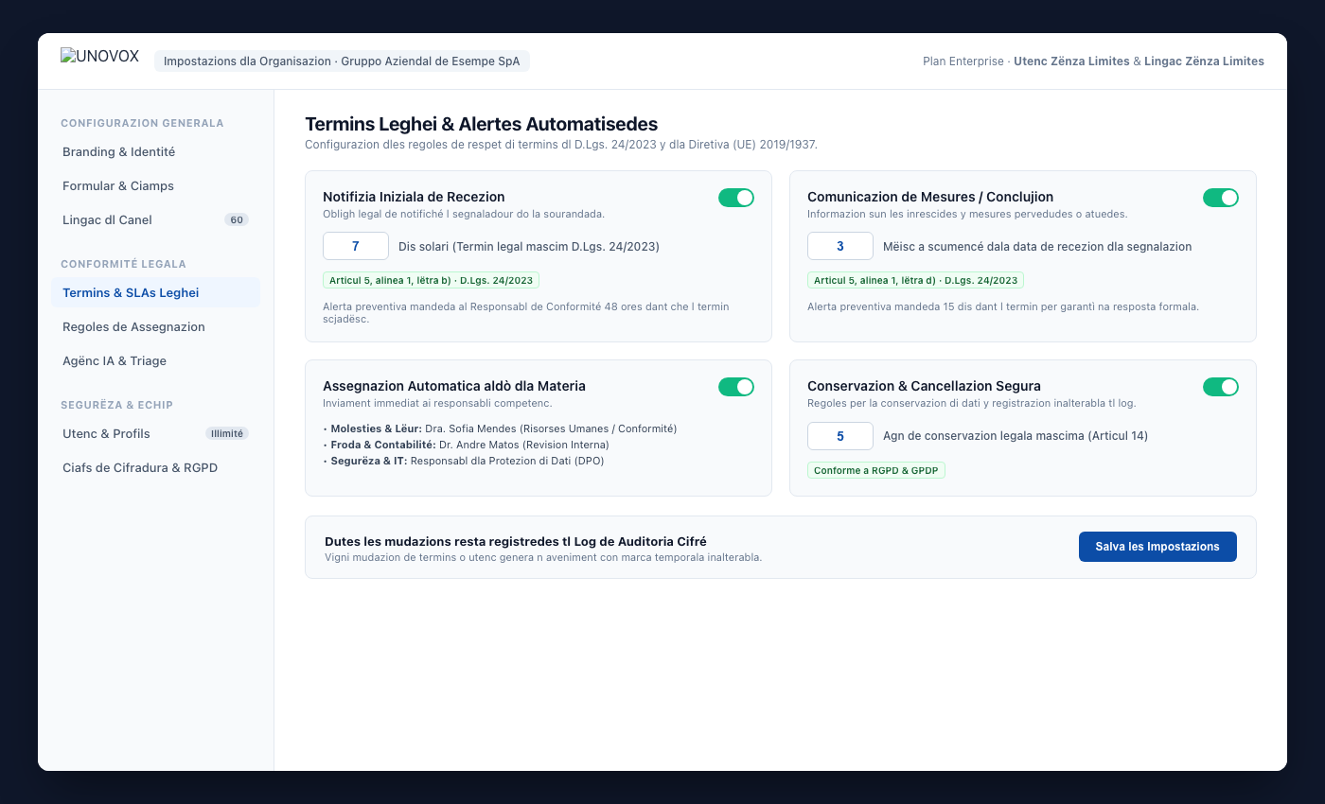
Task: Click the Conforme a RGPD & GPDP tag
Action: coord(876,470)
